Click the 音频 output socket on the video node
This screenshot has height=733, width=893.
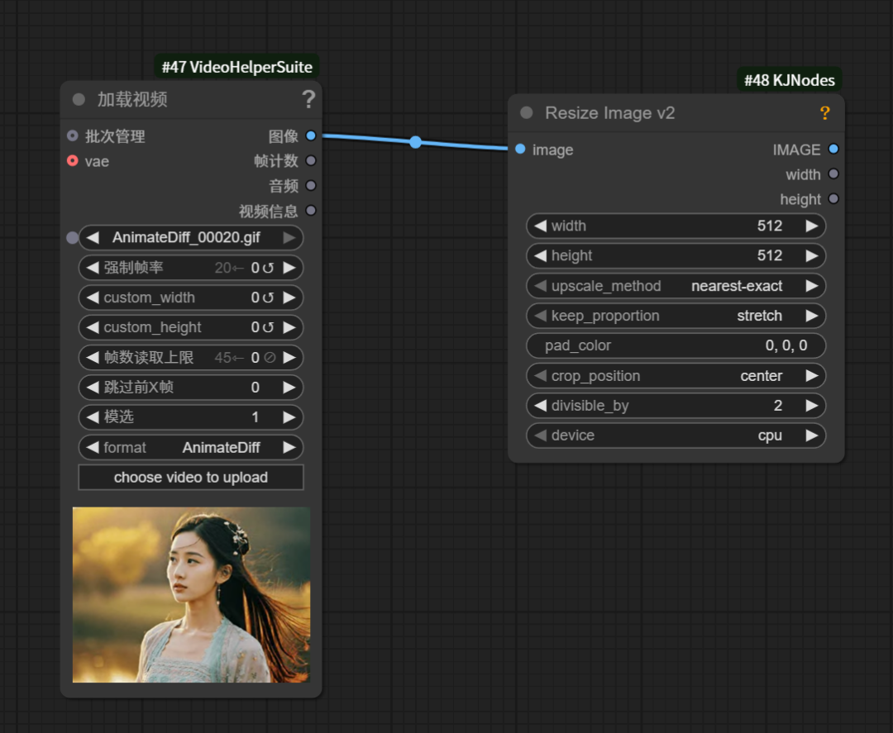pos(310,185)
